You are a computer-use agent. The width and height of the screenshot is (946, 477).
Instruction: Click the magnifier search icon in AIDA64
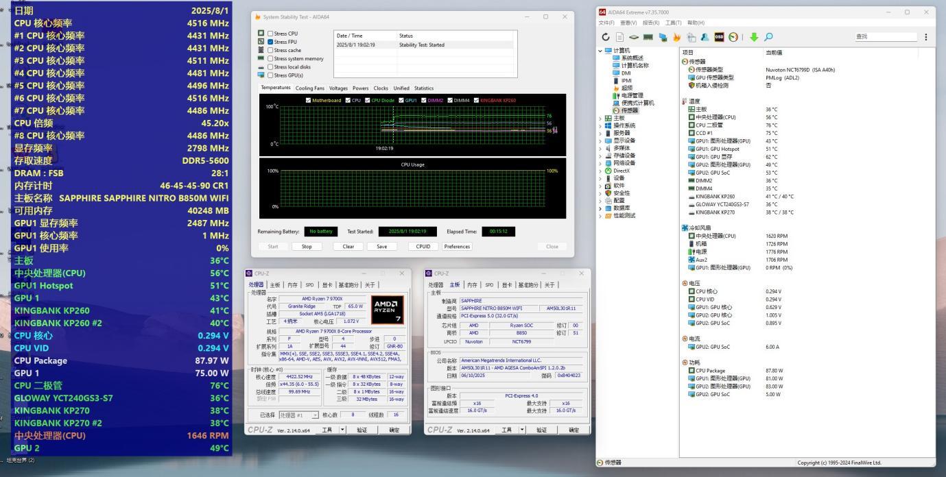[x=768, y=37]
